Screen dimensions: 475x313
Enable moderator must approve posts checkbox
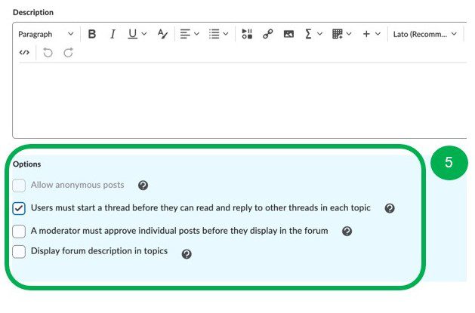click(19, 231)
